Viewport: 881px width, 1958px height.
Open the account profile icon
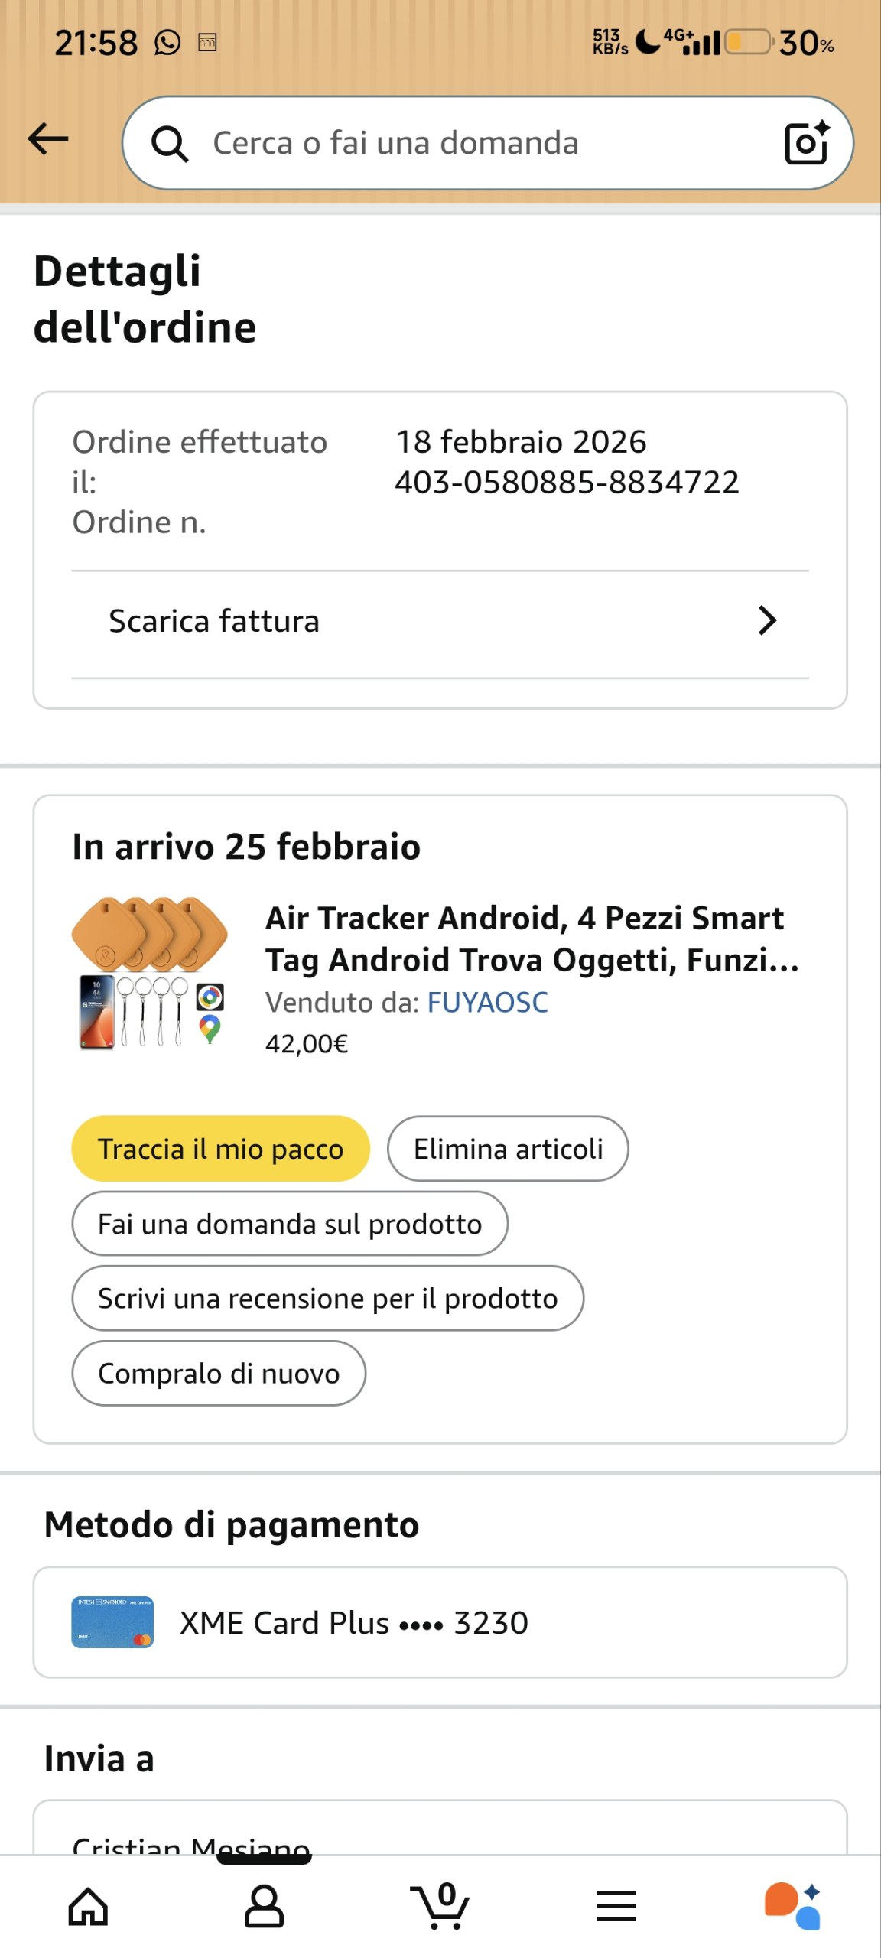[x=264, y=1905]
